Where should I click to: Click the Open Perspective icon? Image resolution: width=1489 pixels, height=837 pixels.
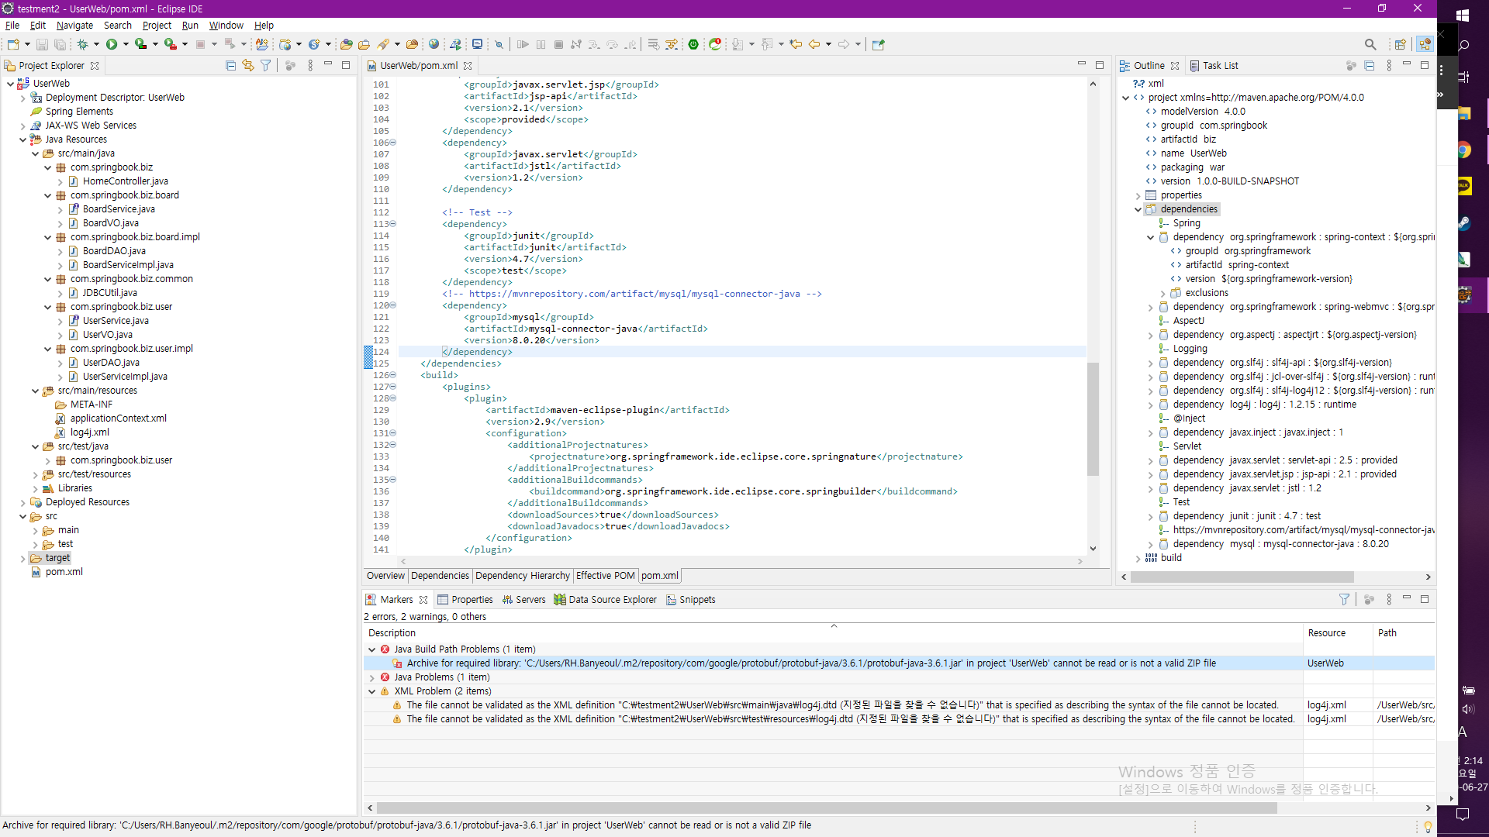click(1401, 44)
